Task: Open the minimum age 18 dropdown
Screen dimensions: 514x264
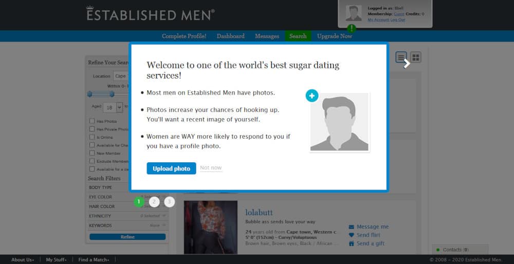Action: point(113,107)
